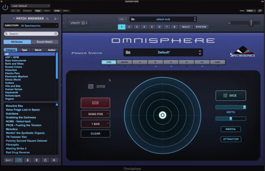Screen dimensions: 265x171
Task: Click the Undo button
Action: [57, 11]
